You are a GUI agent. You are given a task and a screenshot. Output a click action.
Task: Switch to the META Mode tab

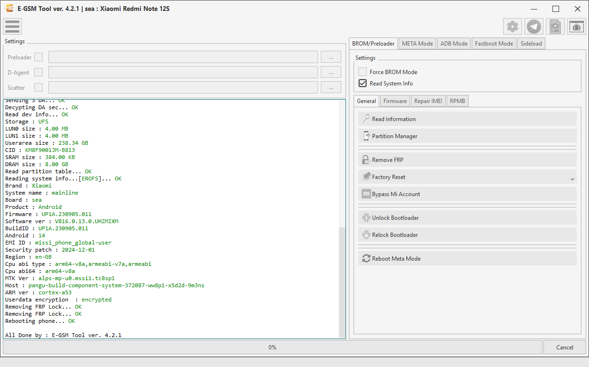[417, 43]
